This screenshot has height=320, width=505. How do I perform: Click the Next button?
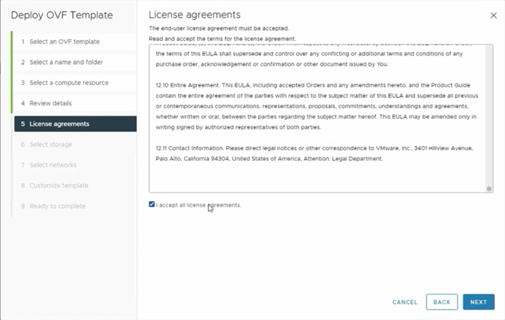[478, 302]
